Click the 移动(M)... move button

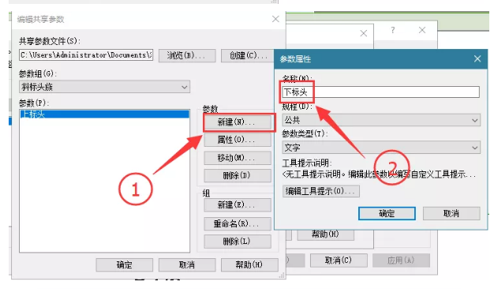coord(238,158)
